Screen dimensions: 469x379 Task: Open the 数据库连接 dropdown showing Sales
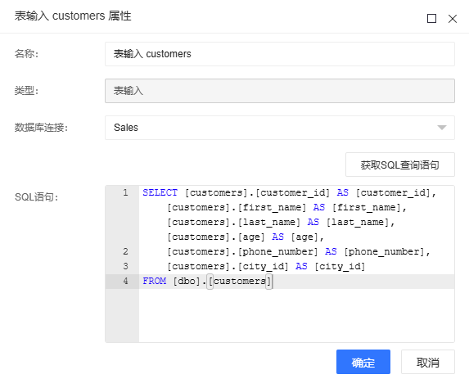[x=280, y=128]
